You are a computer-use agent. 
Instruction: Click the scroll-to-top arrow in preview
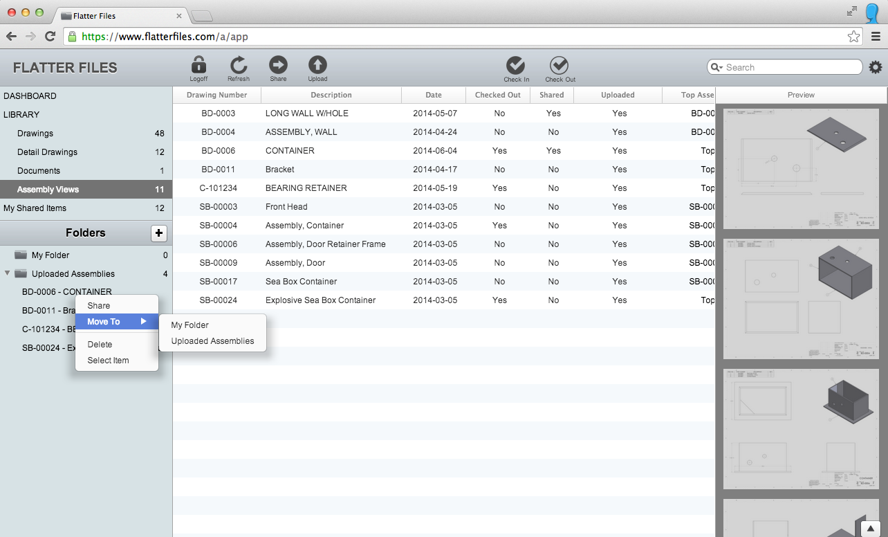point(871,528)
